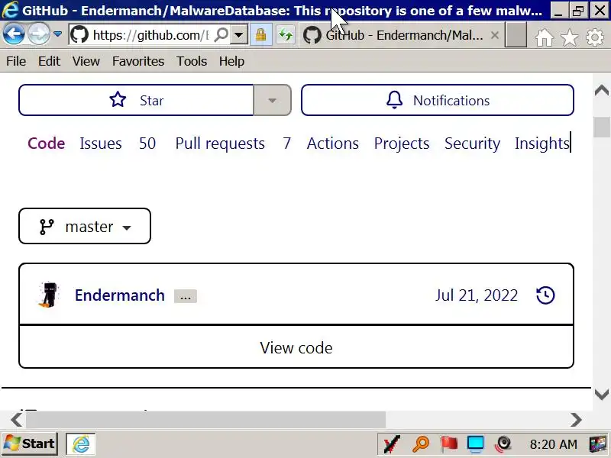Click the Internet Explorer taskbar button

81,443
